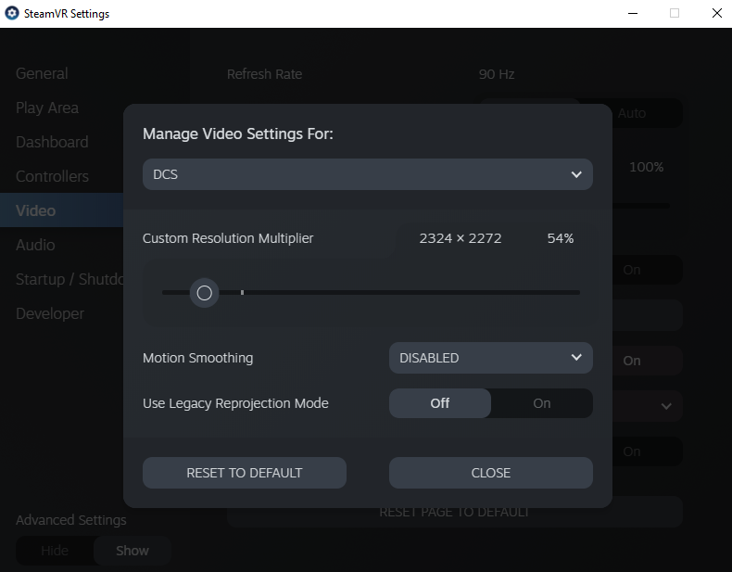Click the Motion Smoothing dropdown chevron
Viewport: 732px width, 572px height.
(576, 358)
